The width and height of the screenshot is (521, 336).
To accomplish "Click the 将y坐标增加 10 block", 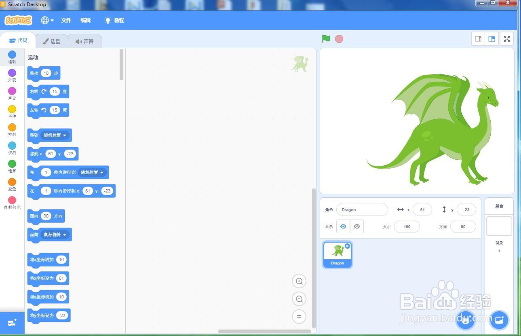I will 48,297.
